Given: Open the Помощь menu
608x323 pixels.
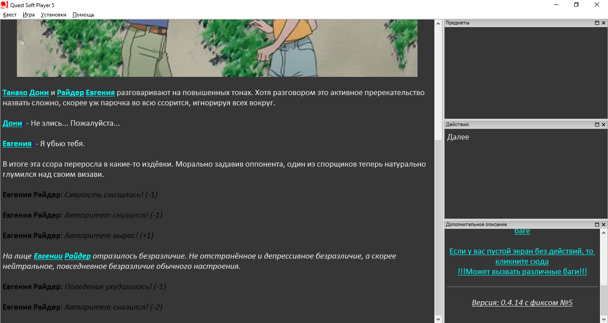Looking at the screenshot, I should click(x=83, y=15).
